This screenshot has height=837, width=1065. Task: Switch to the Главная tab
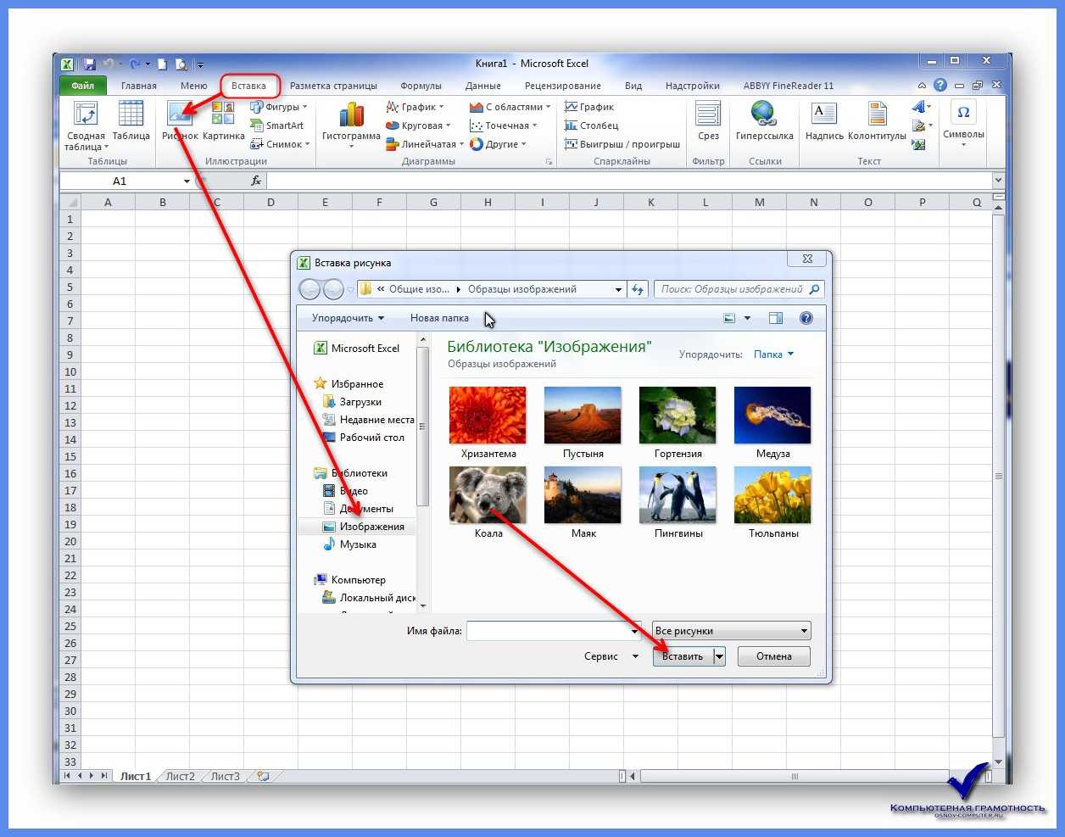pos(139,86)
